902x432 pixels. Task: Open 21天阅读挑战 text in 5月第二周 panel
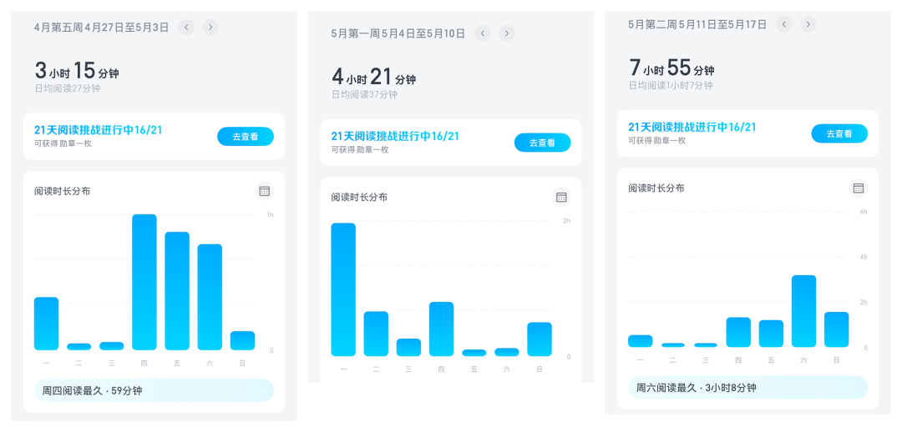[x=692, y=127]
